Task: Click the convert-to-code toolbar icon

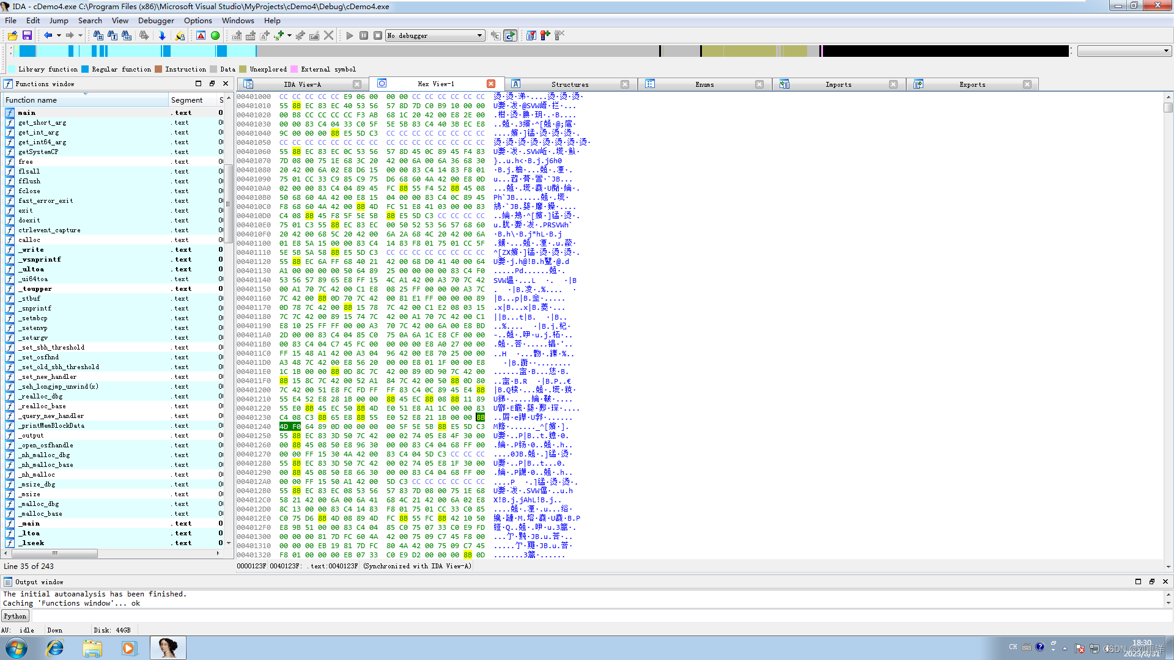Action: tap(237, 35)
